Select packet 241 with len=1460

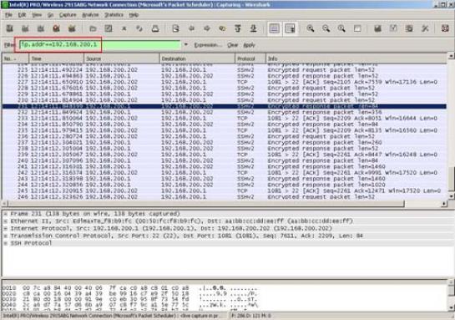pyautogui.click(x=225, y=166)
